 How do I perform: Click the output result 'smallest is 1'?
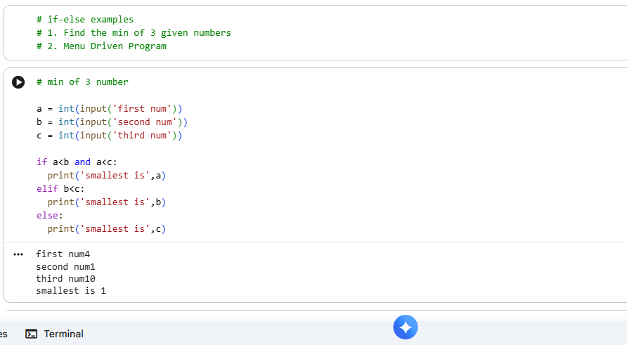pos(71,291)
